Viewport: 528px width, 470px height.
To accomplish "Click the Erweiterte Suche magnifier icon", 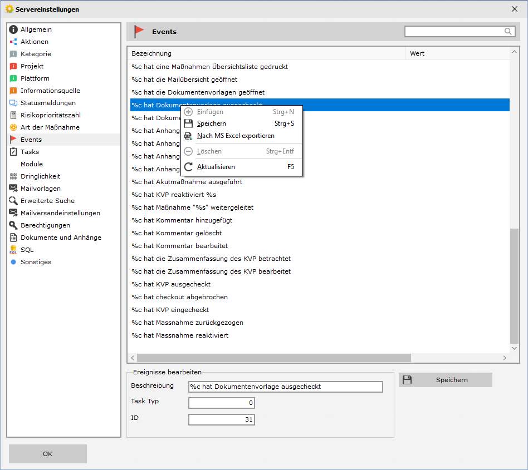I will 13,201.
